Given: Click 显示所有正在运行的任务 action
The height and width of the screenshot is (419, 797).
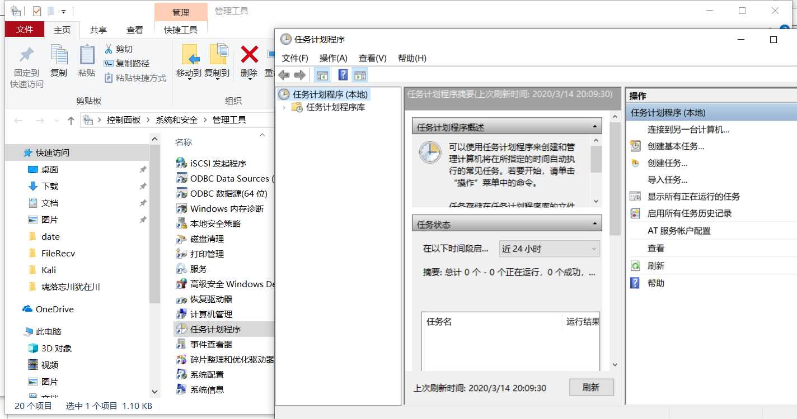Looking at the screenshot, I should (x=693, y=197).
